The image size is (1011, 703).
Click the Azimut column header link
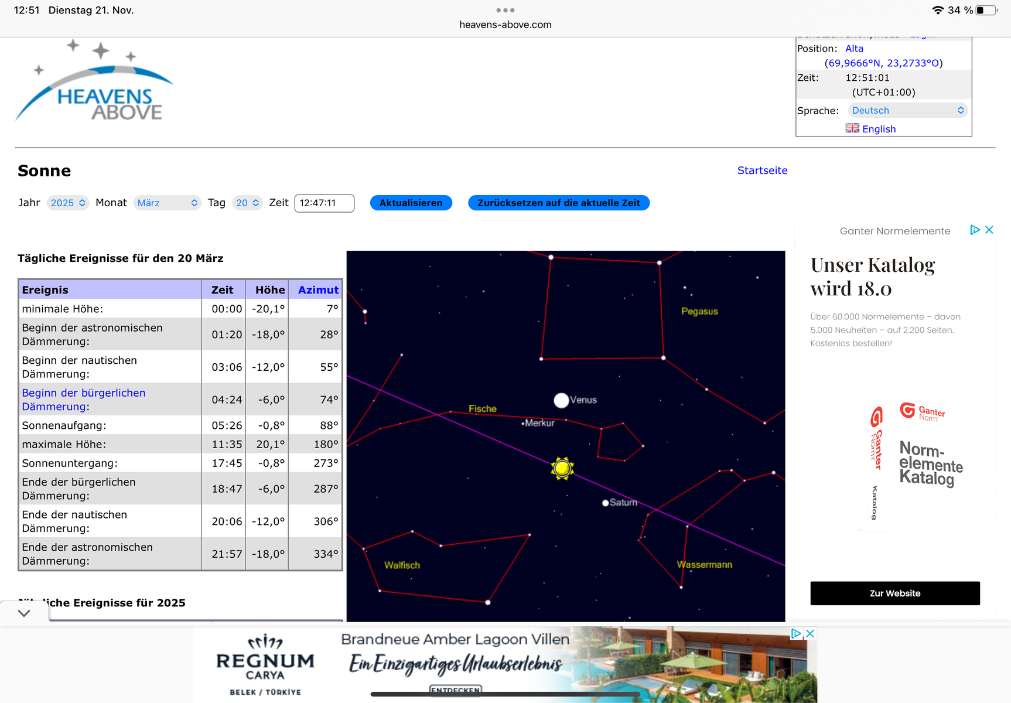(x=318, y=290)
